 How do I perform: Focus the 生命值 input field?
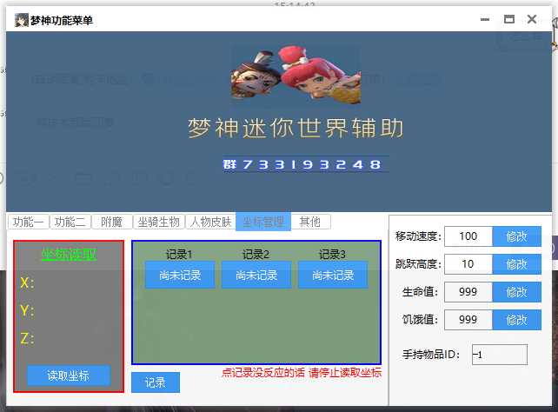click(x=468, y=292)
